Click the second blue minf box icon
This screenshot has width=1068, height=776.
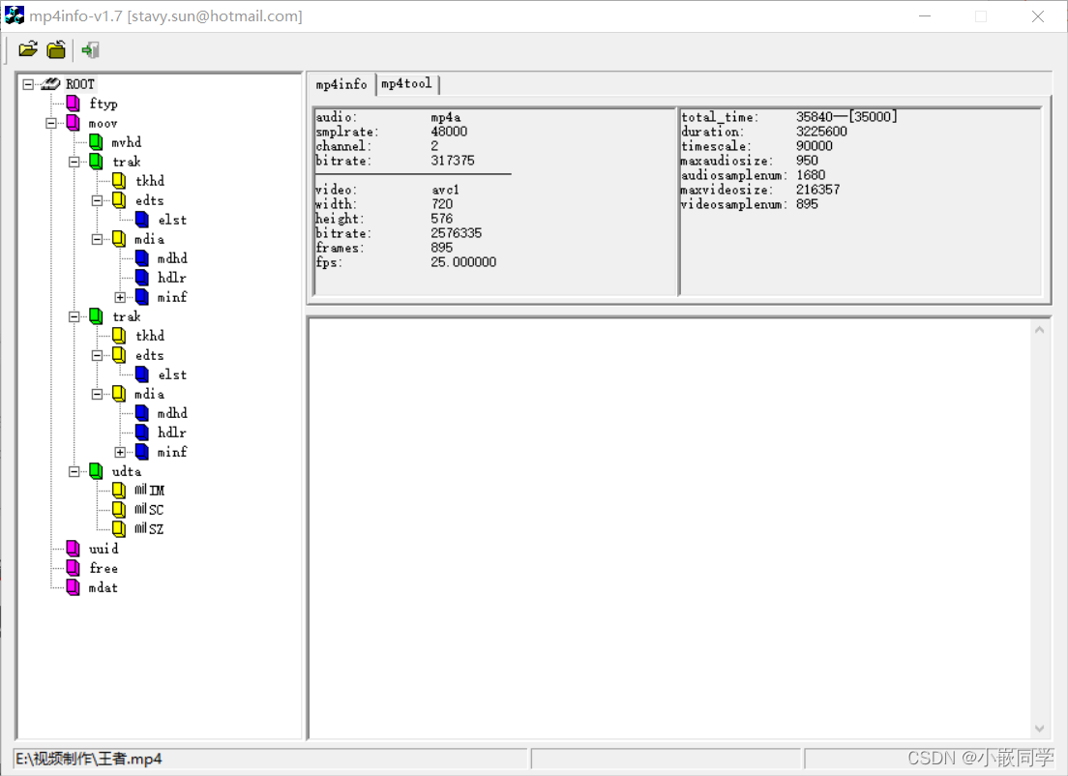click(x=141, y=452)
